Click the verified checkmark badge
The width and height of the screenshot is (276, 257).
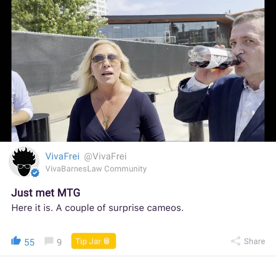coord(35,173)
